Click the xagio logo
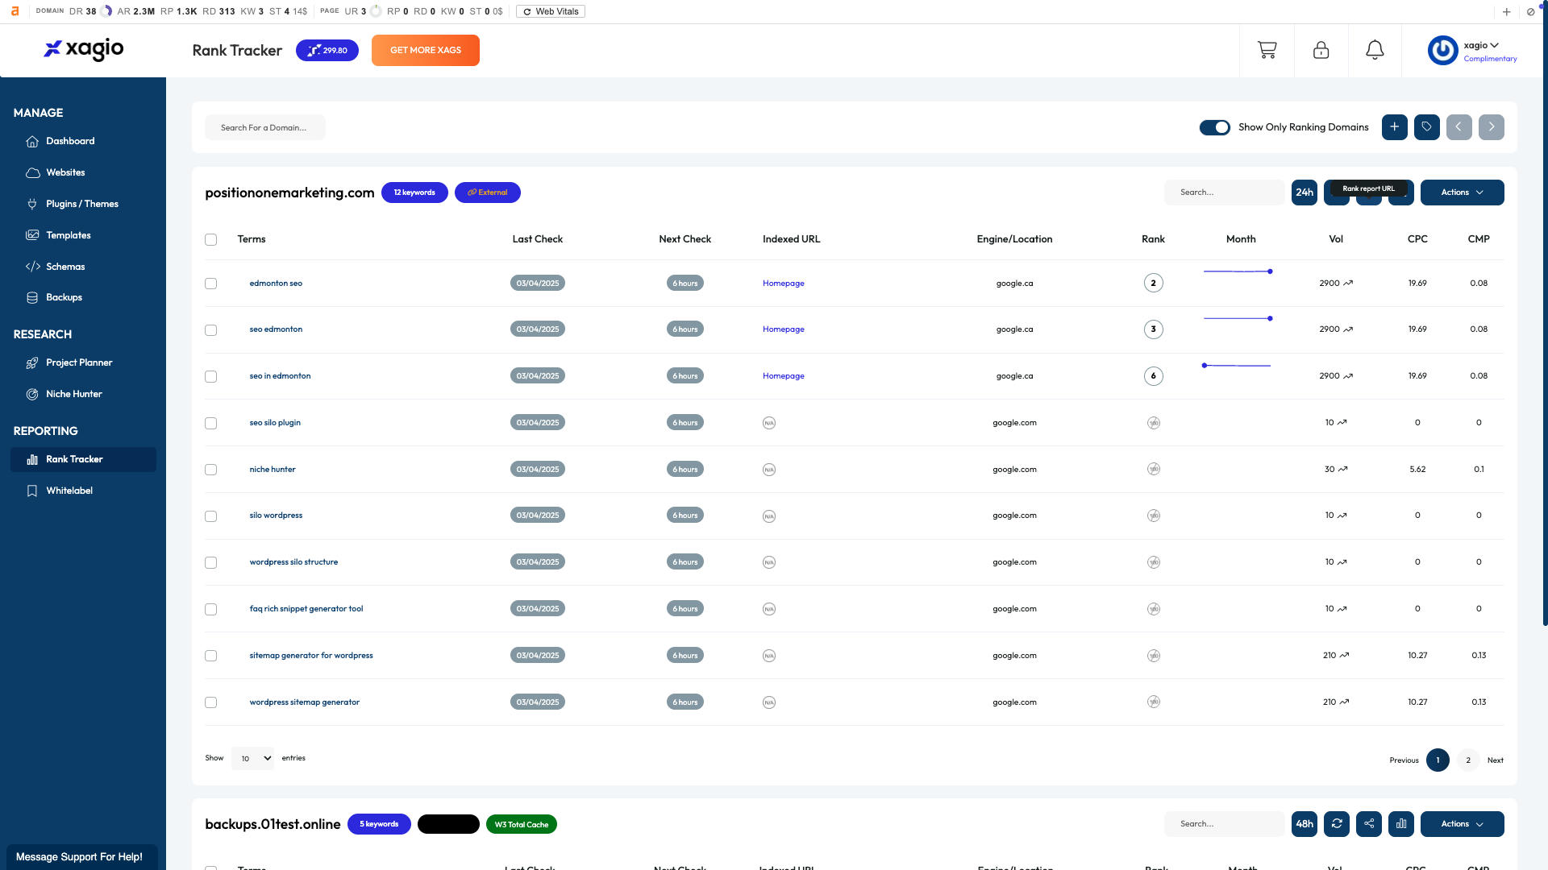Image resolution: width=1548 pixels, height=870 pixels. (x=84, y=49)
